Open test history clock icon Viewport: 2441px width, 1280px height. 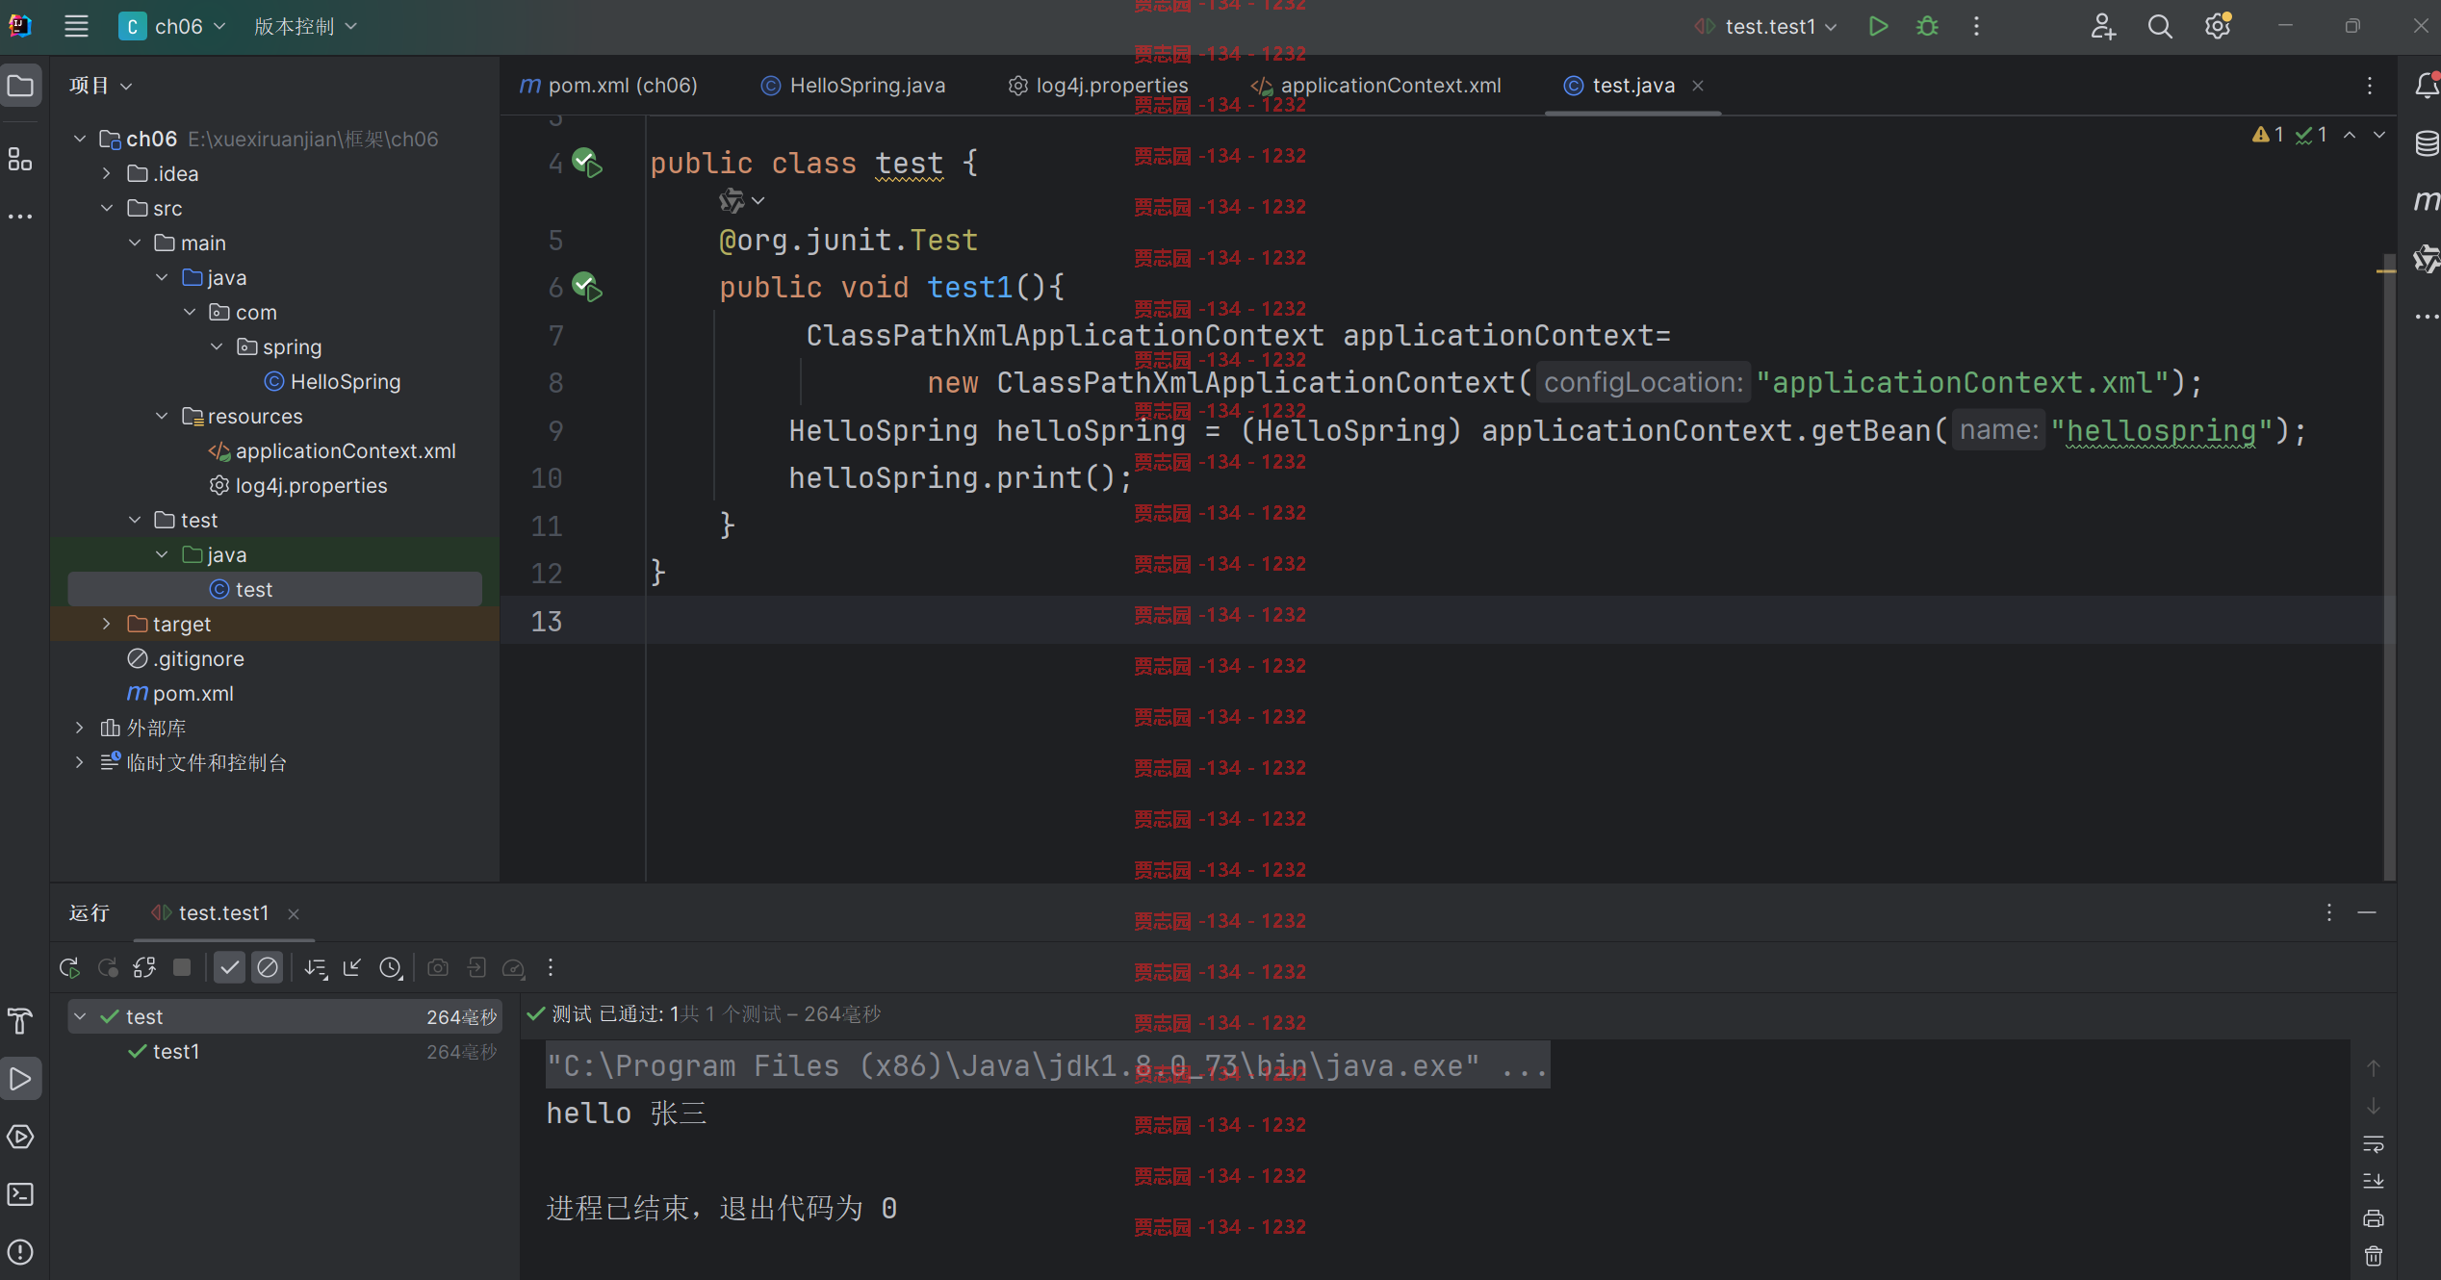(391, 968)
